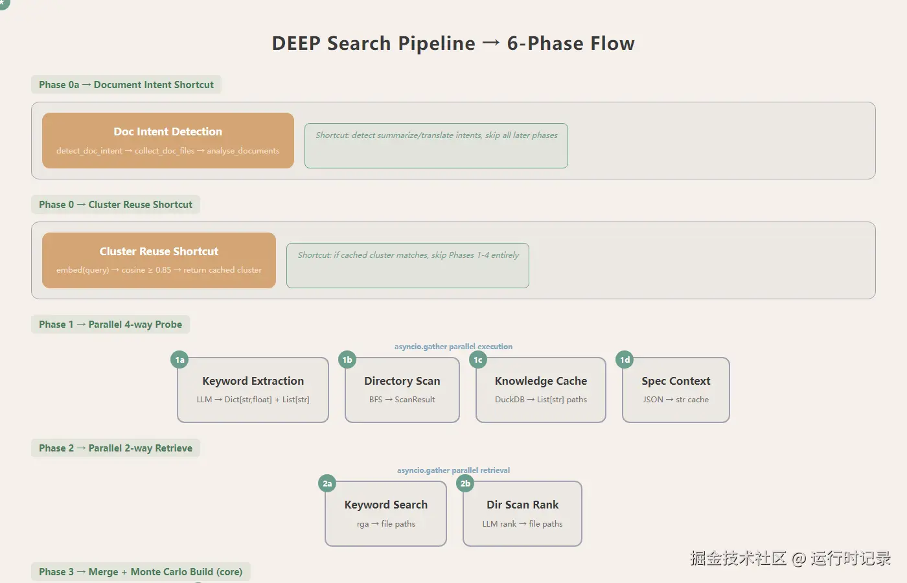
Task: Click the DuckDB → List[str] paths text
Action: coord(541,400)
